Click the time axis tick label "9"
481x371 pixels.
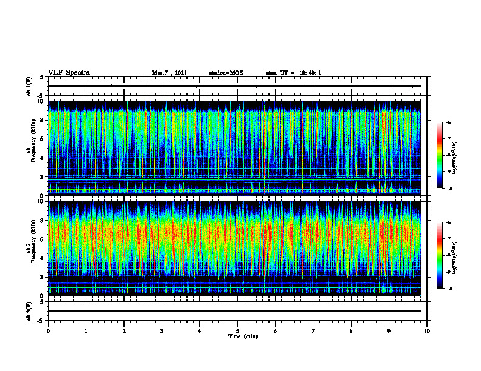(x=389, y=331)
